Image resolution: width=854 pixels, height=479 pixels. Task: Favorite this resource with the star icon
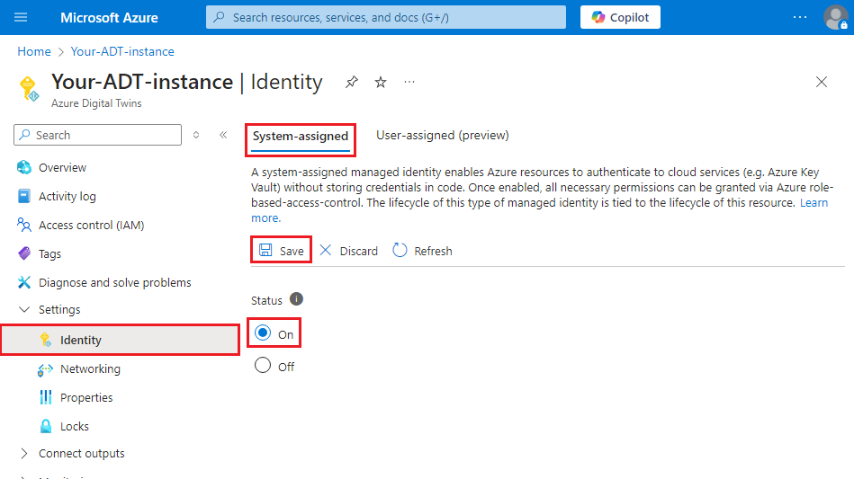point(381,82)
